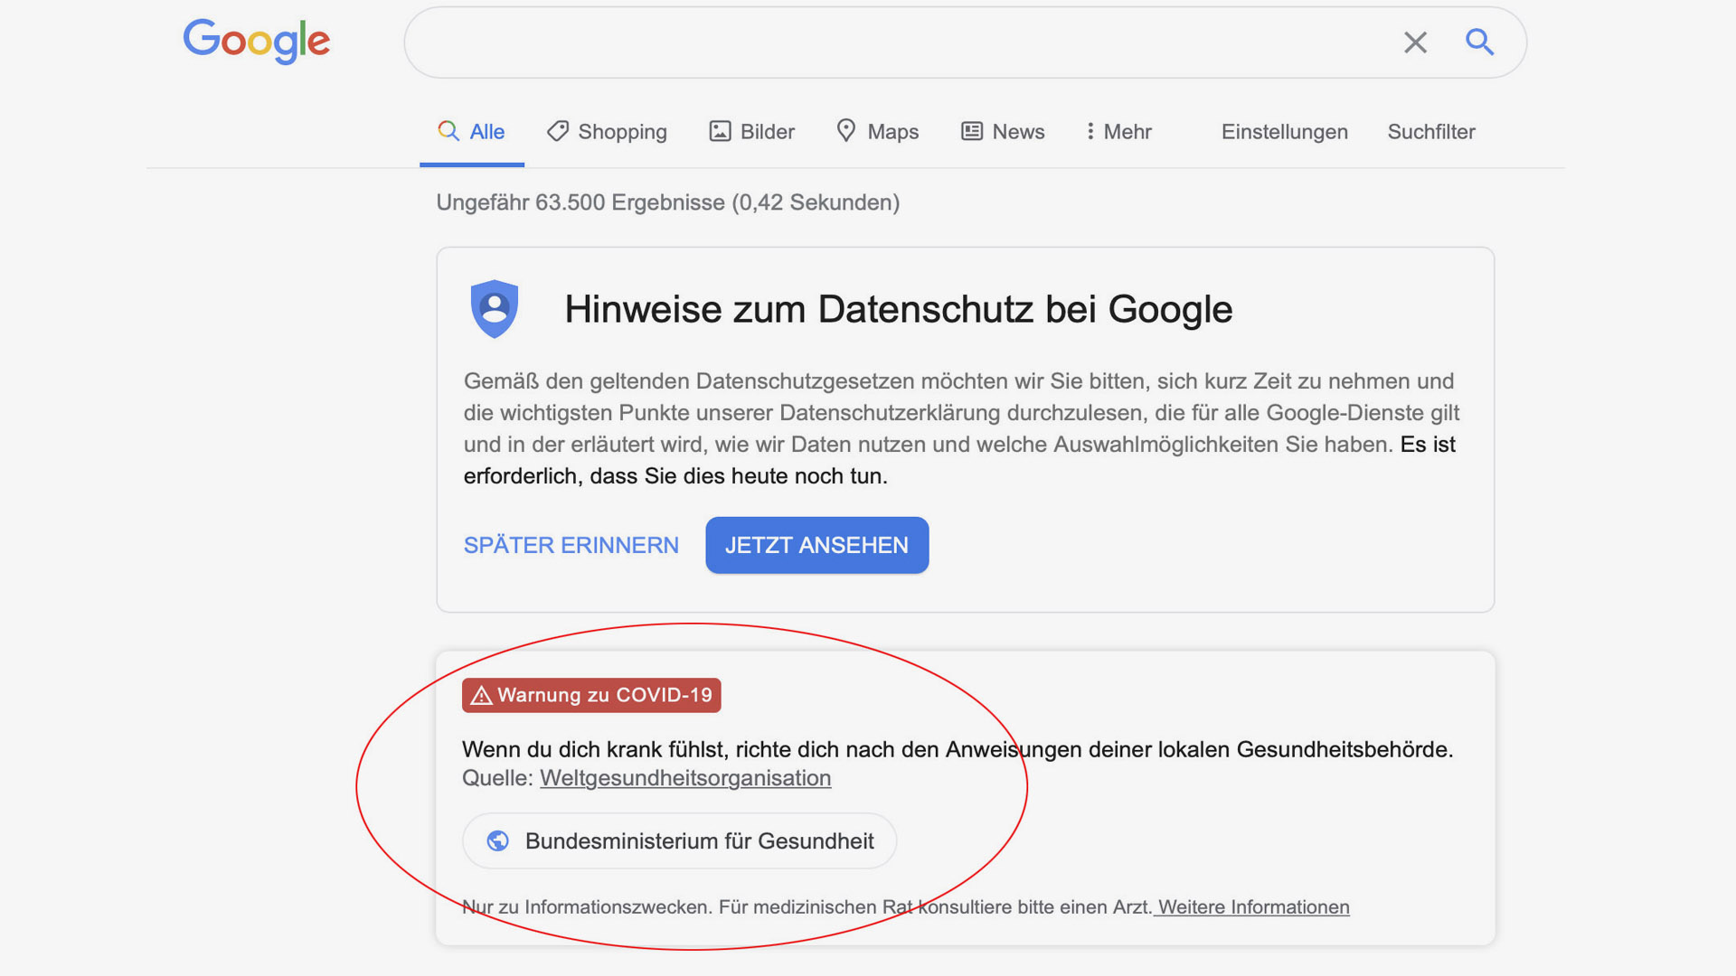Click the blue magnifying glass search icon

(1479, 42)
